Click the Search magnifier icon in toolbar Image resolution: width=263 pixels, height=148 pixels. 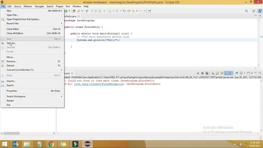[x=246, y=11]
